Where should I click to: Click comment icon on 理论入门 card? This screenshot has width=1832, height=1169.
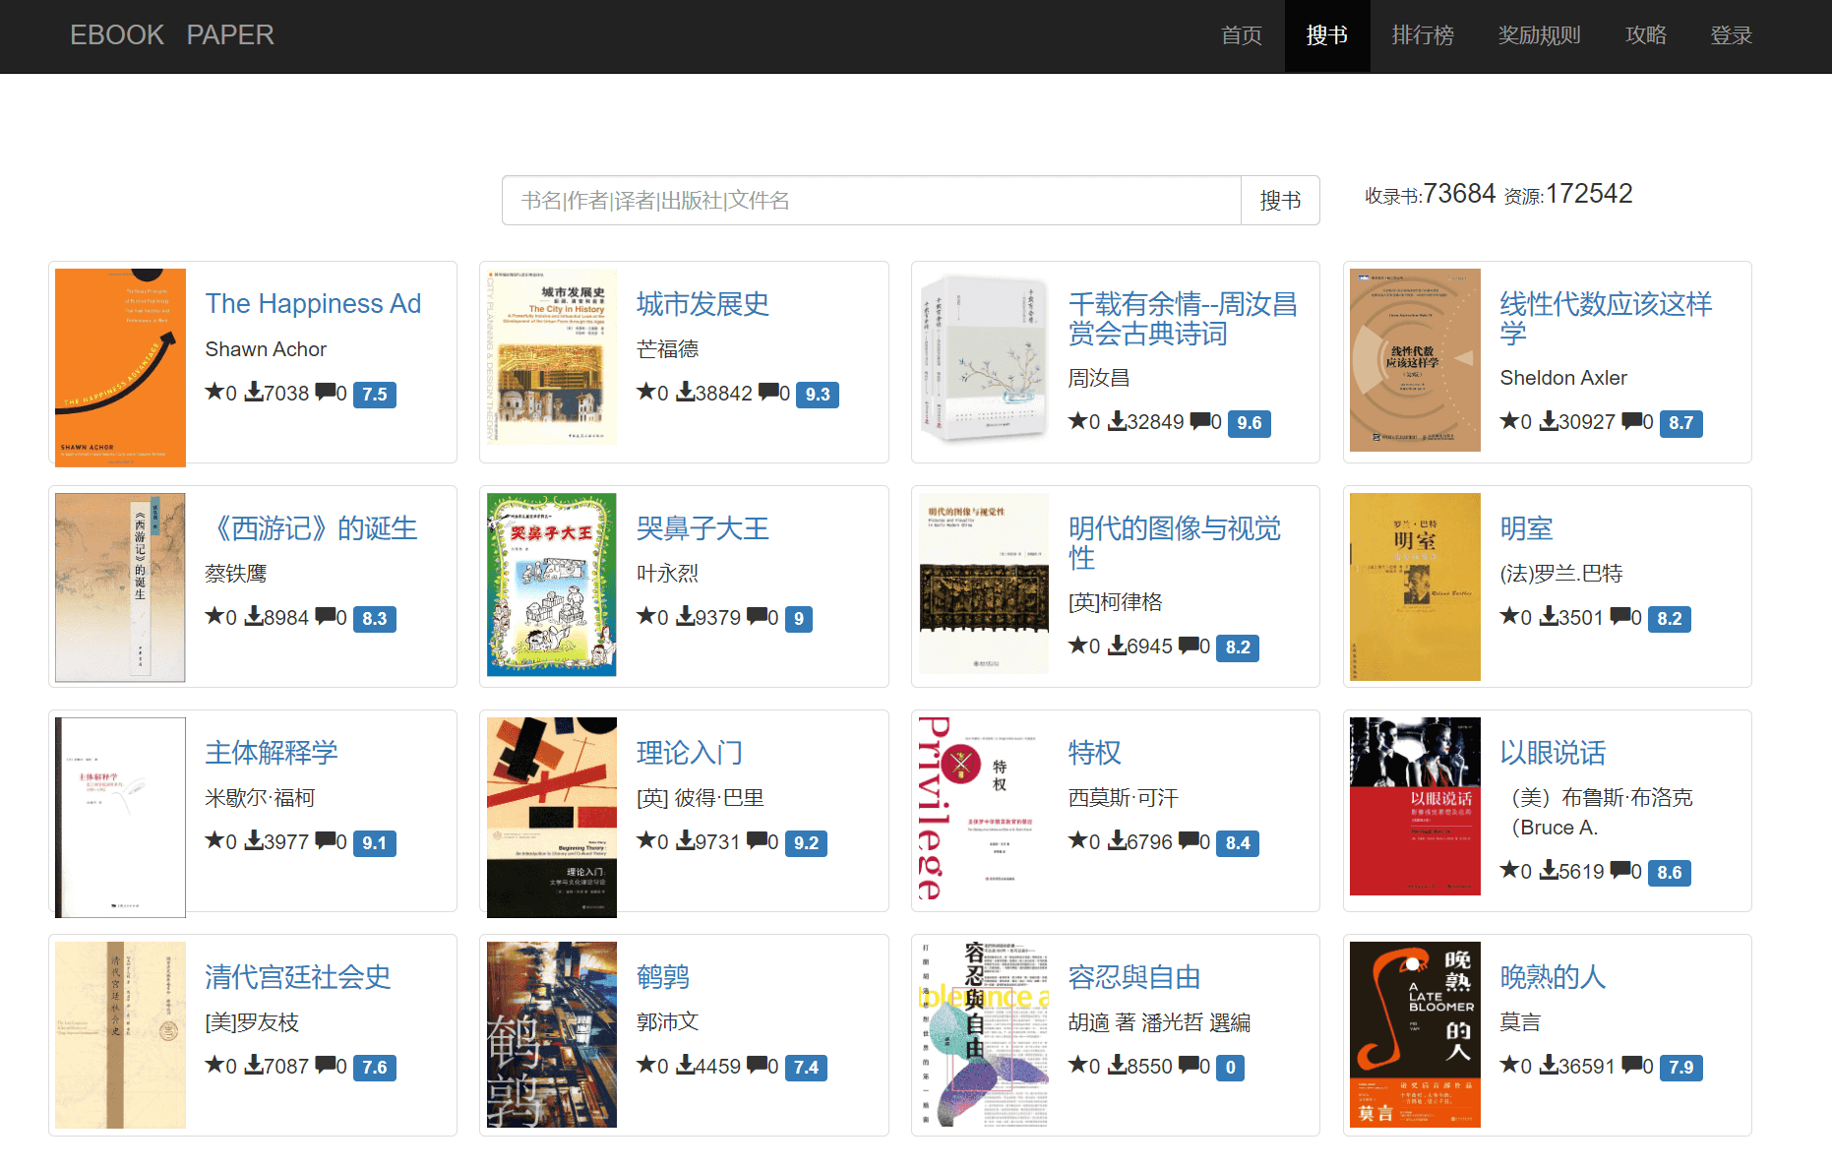point(757,840)
